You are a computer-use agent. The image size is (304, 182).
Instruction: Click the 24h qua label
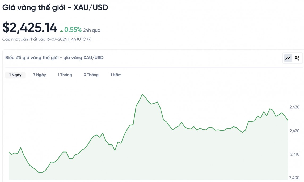92,30
